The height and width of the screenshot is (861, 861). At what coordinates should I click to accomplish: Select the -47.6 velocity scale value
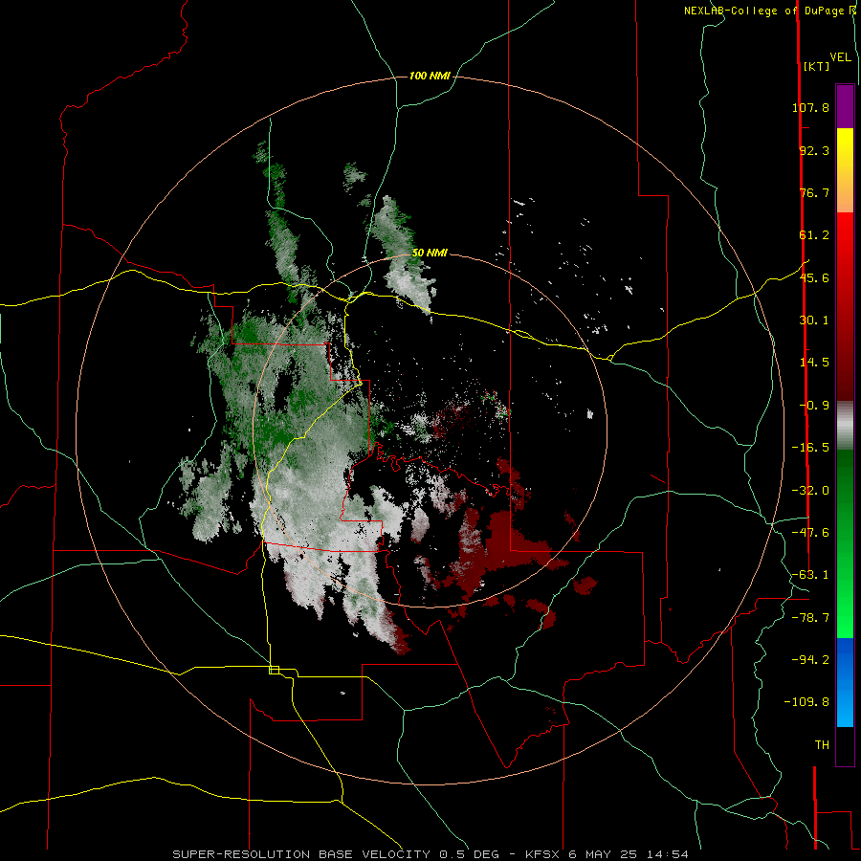tap(810, 533)
